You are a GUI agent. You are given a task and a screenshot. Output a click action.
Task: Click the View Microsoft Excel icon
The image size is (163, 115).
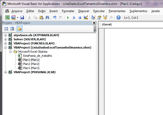[7, 17]
